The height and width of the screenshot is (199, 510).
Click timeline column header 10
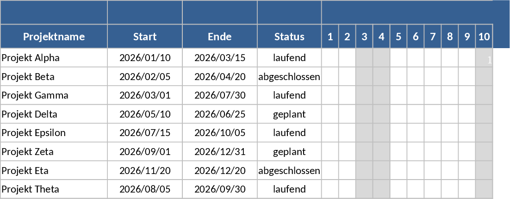(x=484, y=37)
